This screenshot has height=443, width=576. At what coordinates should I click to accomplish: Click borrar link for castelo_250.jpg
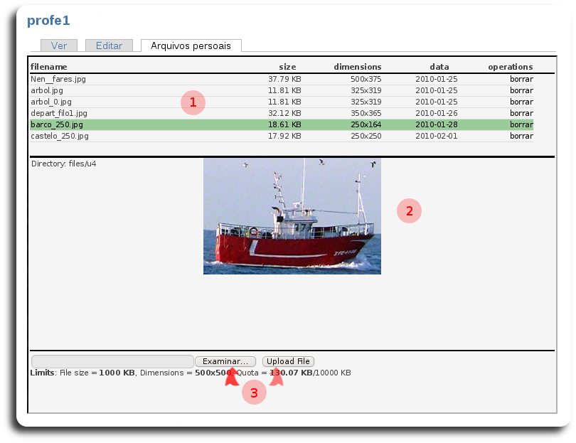521,136
